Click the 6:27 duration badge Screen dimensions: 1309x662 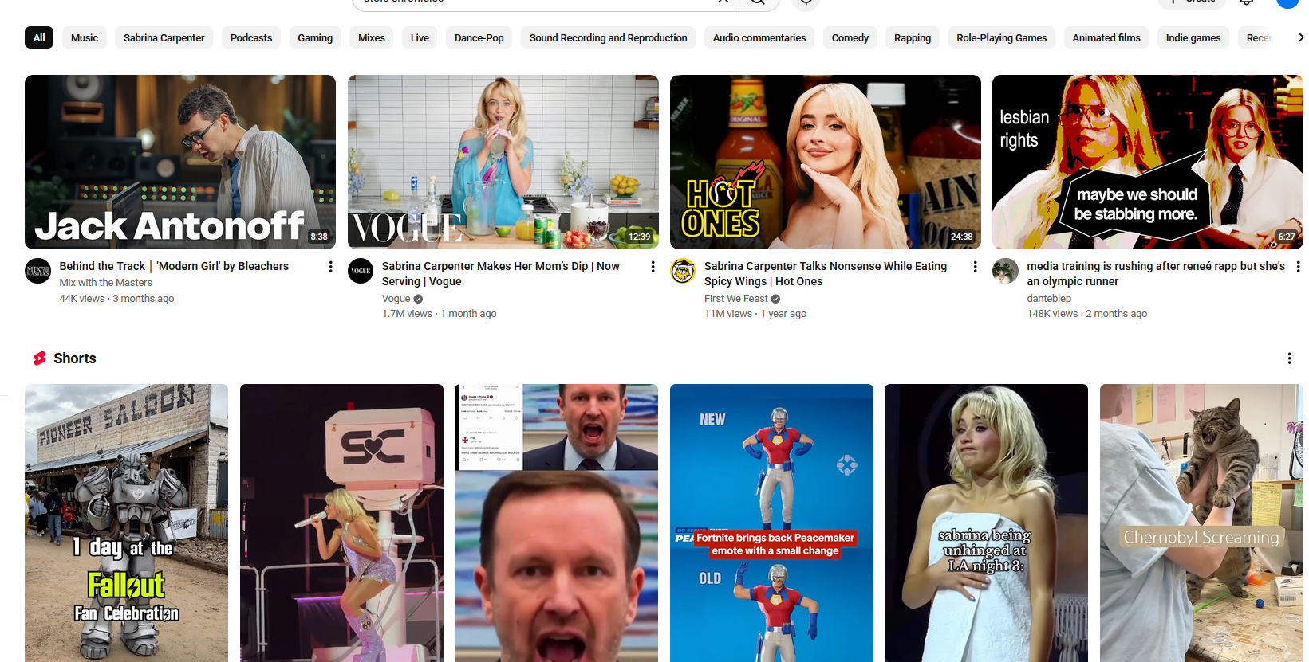coord(1287,237)
